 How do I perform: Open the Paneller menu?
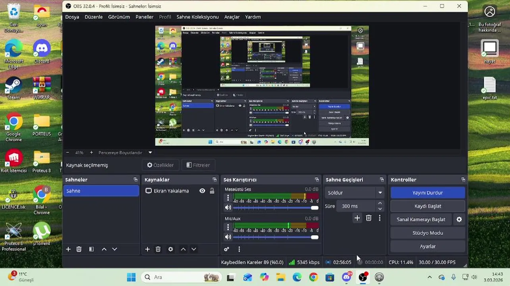[x=145, y=17]
